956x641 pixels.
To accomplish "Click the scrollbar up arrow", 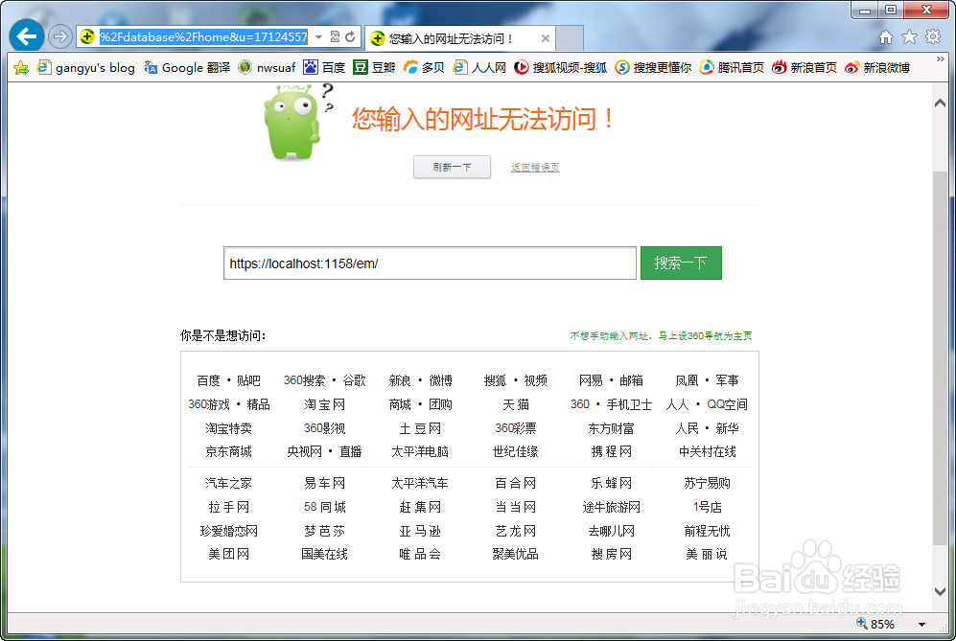I will (940, 103).
